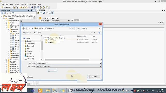The width and height of the screenshot is (166, 93).
Task: Click the search magnifier in Search Desktop box
Action: 99,29
